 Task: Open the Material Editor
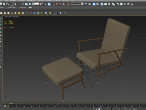coord(113,4)
